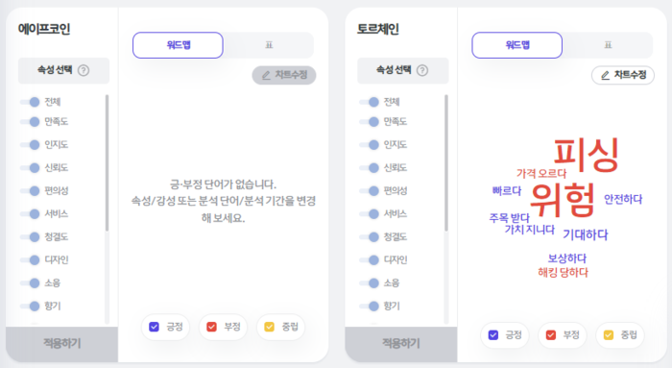Uncheck 부정 checkbox in 에이프코인 panel
Image resolution: width=672 pixels, height=368 pixels.
click(x=212, y=327)
